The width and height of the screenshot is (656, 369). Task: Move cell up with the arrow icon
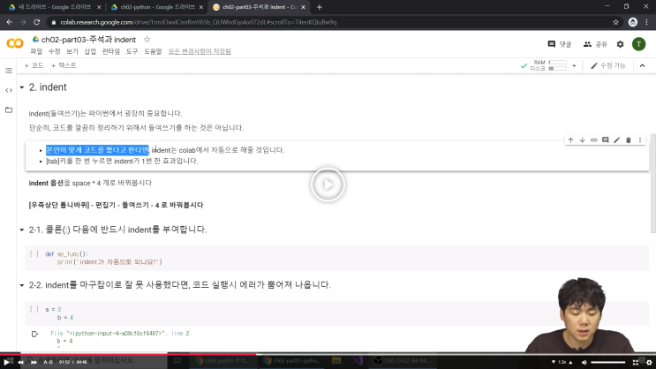pyautogui.click(x=570, y=140)
